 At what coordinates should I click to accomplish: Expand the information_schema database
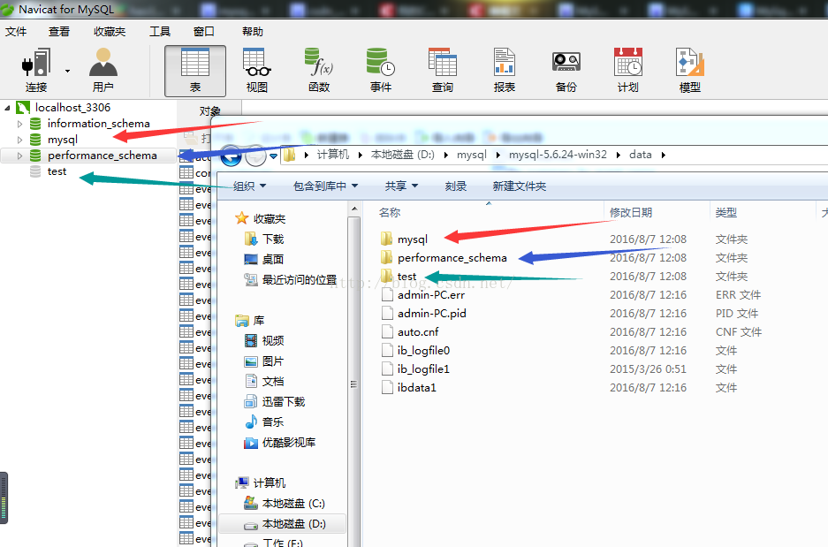19,124
